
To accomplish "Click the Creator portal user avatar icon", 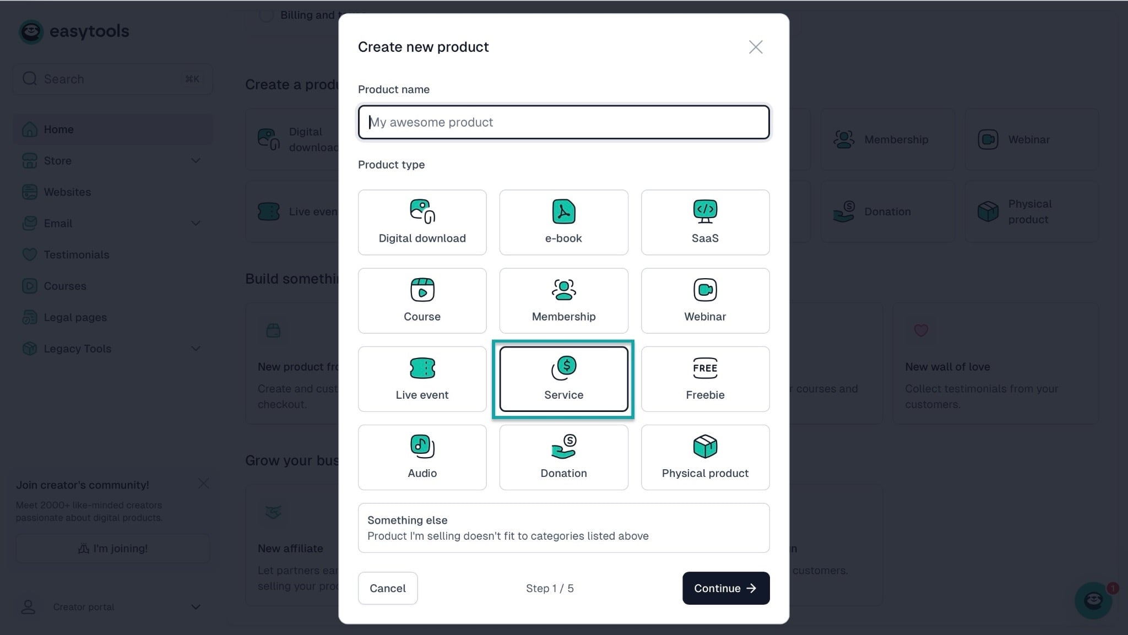I will [28, 607].
